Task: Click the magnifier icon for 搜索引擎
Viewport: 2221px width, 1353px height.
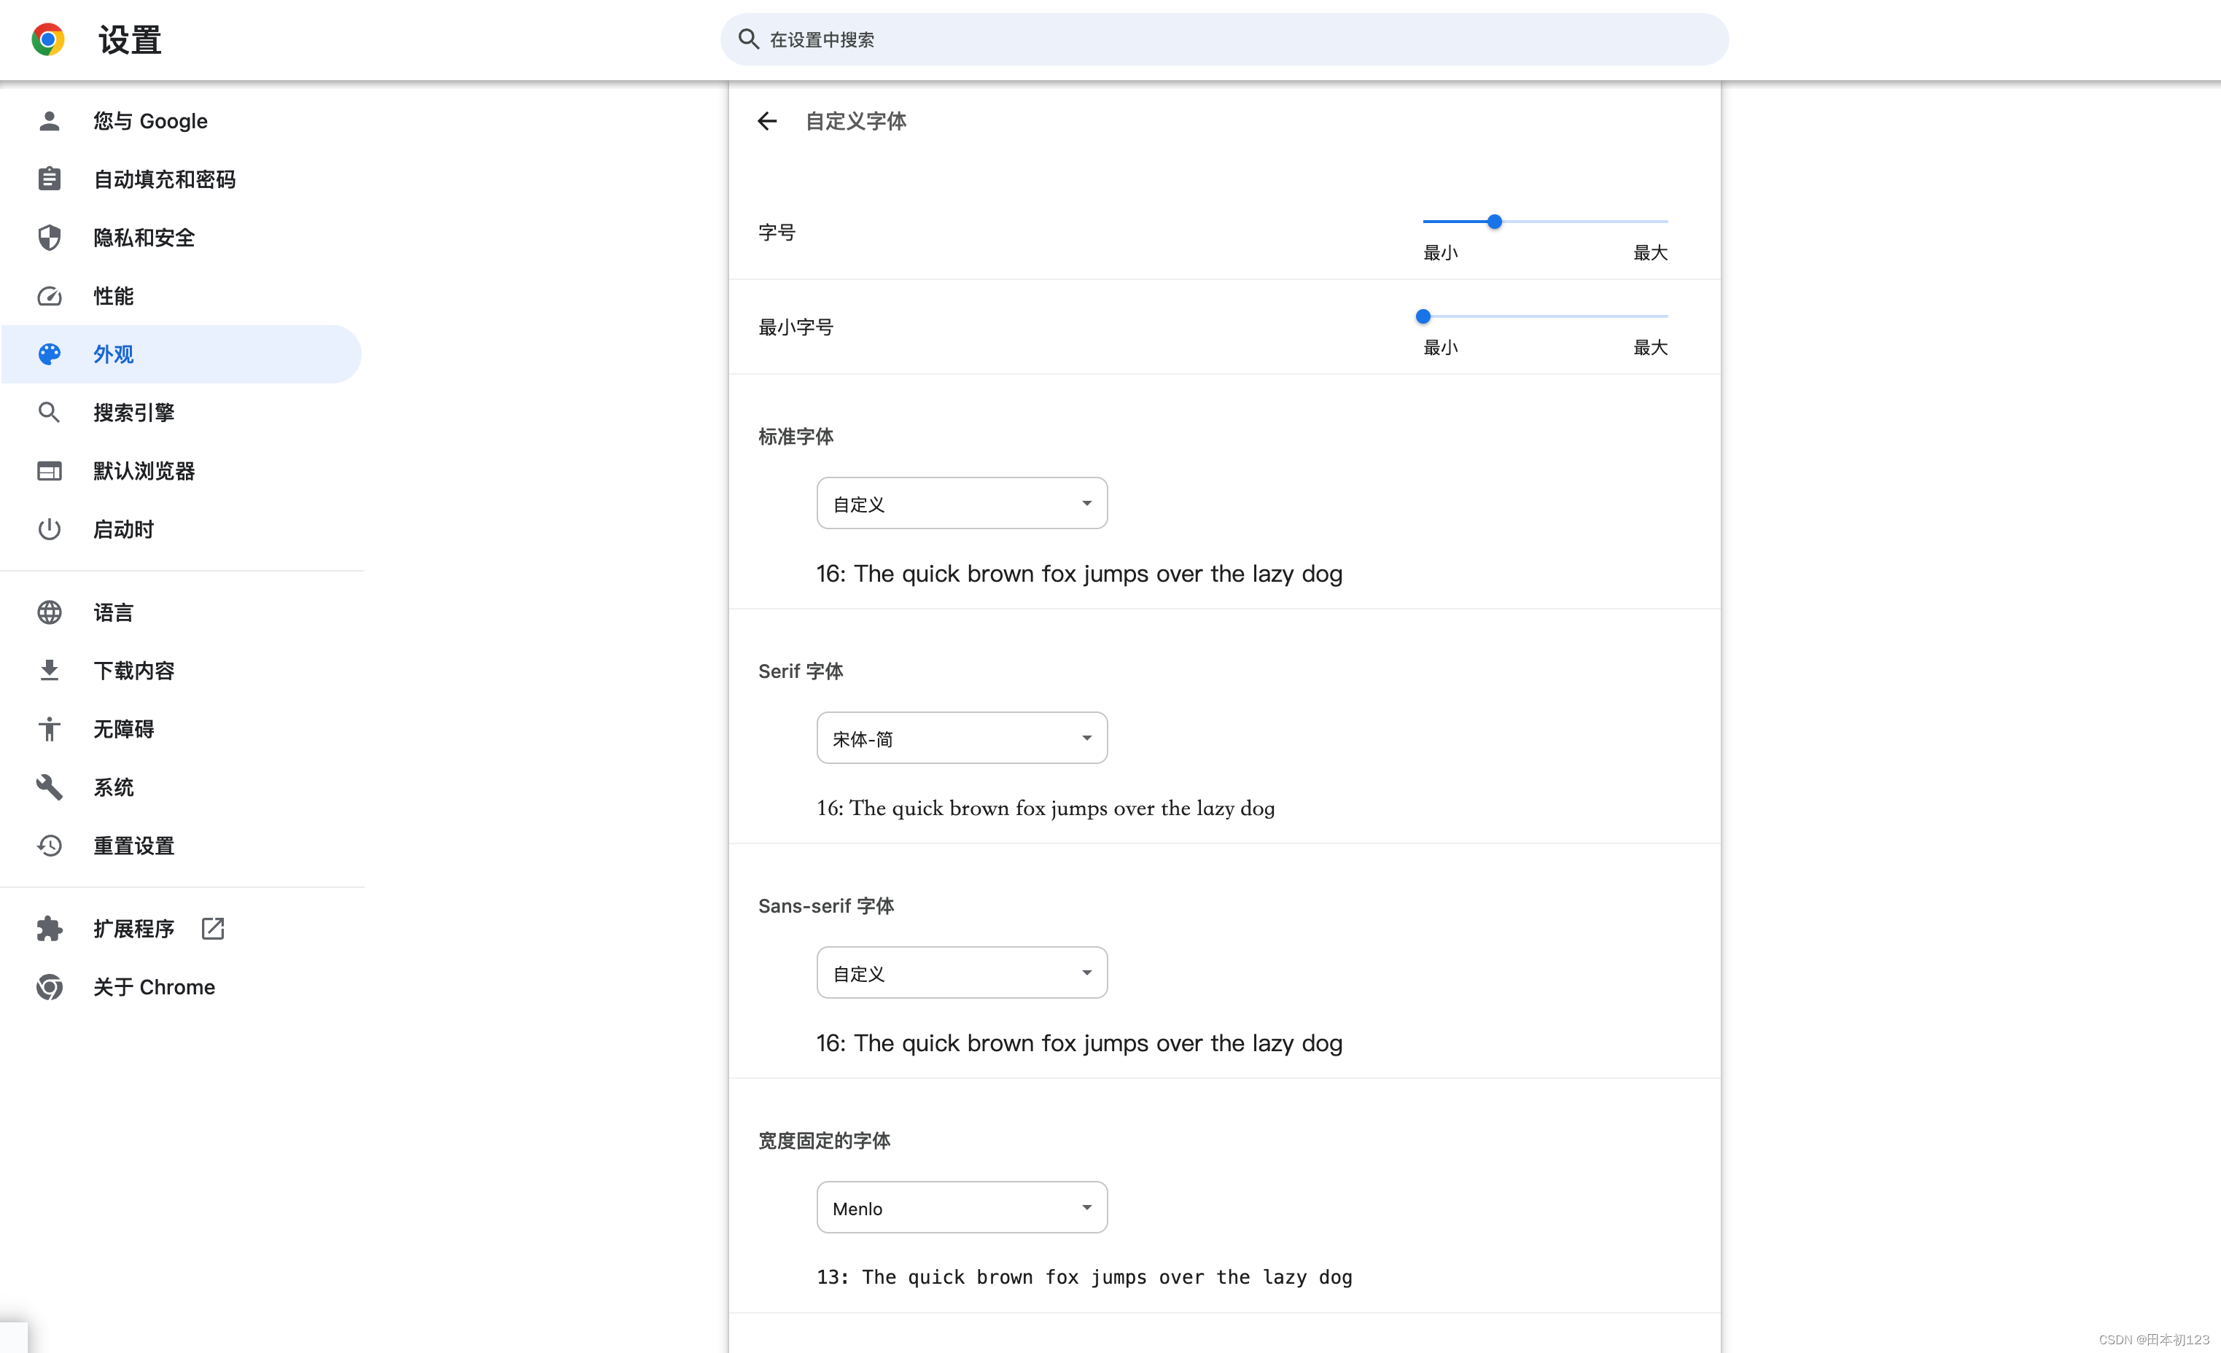Action: point(50,413)
